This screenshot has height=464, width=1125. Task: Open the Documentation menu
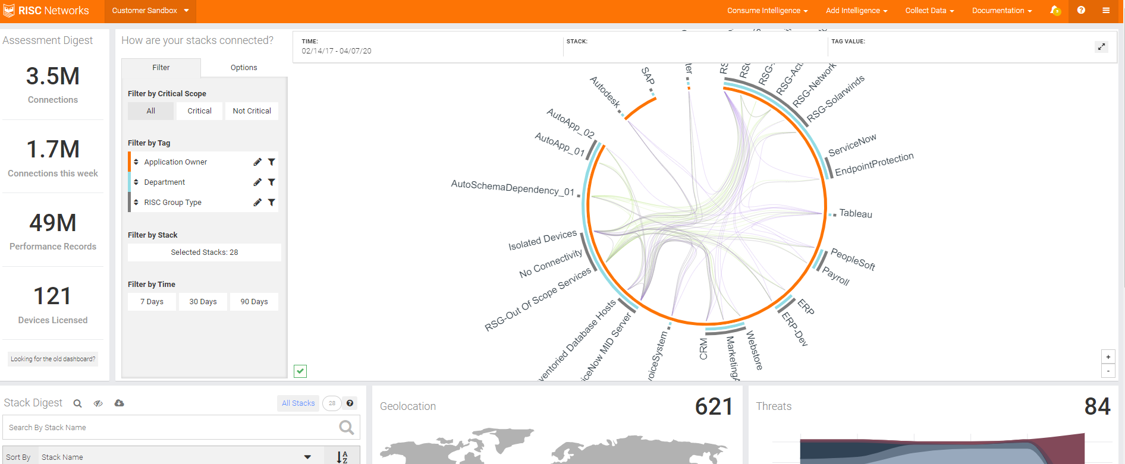(x=1002, y=11)
